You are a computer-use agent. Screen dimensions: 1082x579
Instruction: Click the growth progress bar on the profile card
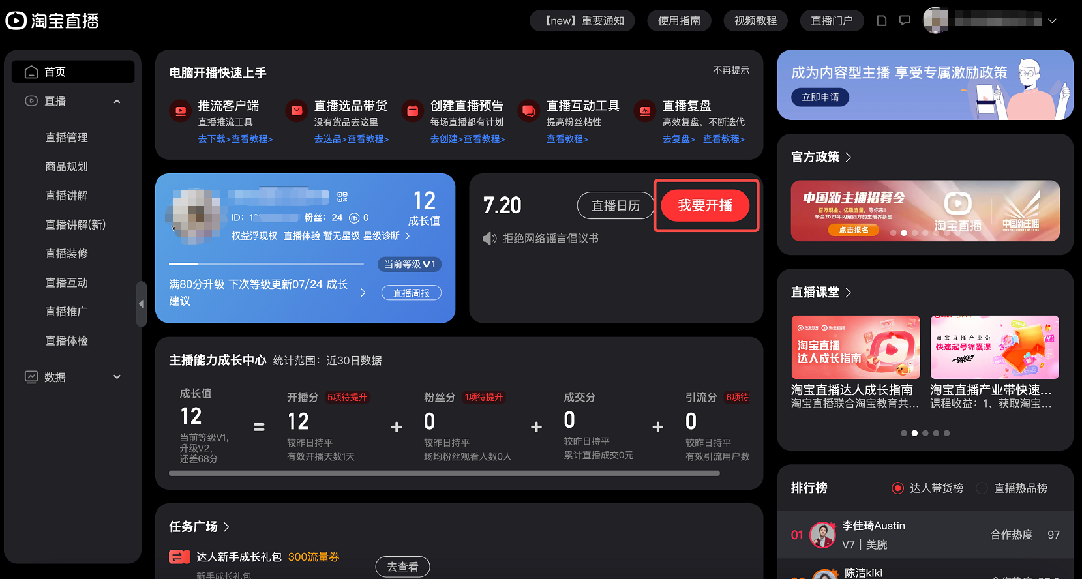[266, 264]
